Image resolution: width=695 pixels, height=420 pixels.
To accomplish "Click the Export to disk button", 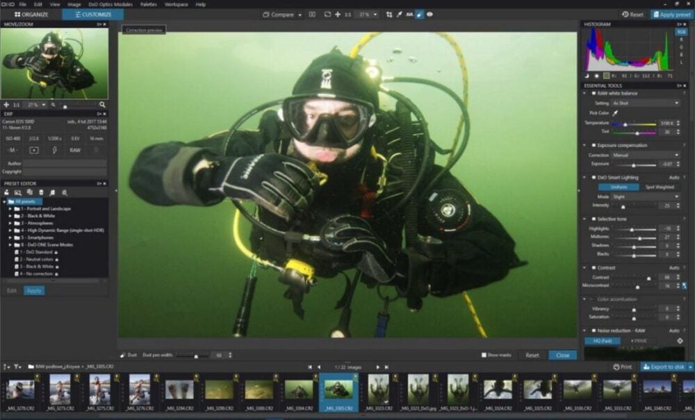I will pyautogui.click(x=664, y=367).
